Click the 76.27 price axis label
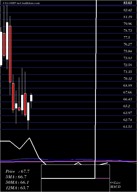Image resolution: width=137 pixels, height=192 pixels. tap(128, 44)
